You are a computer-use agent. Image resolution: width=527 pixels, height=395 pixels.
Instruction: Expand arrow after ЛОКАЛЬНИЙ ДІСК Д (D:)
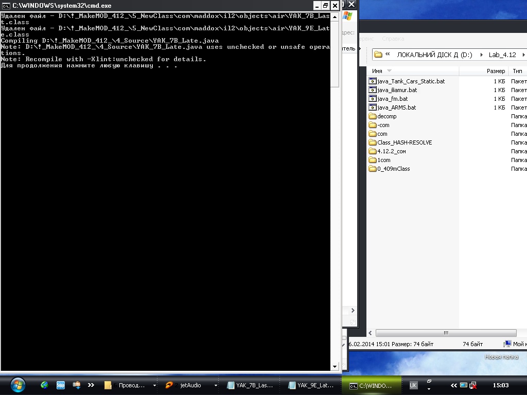482,55
